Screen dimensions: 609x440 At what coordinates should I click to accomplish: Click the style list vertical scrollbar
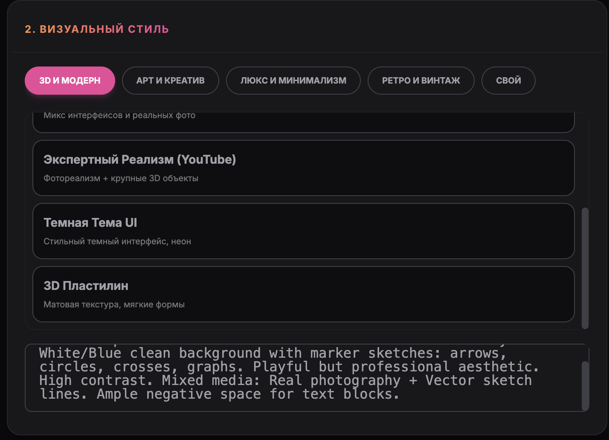585,268
